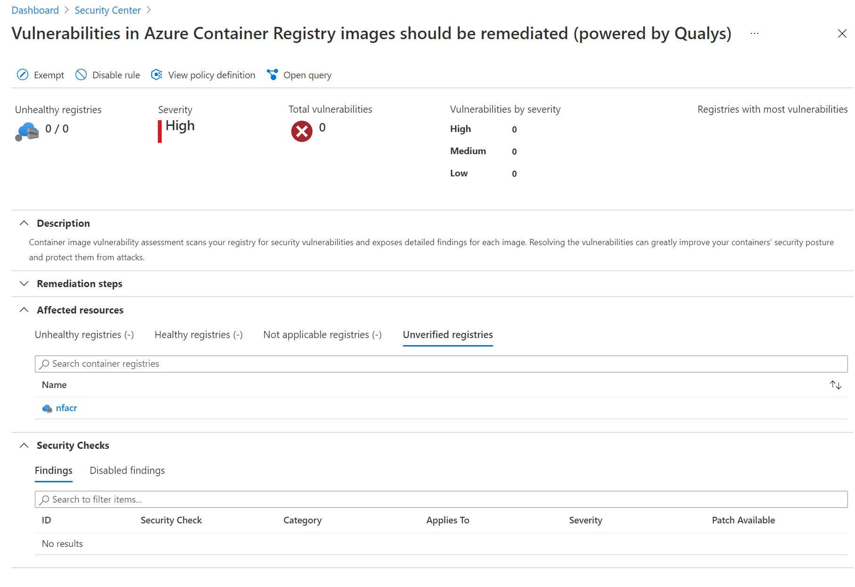Open the ellipsis more options menu
Viewport: 855px width, 587px height.
pyautogui.click(x=755, y=33)
